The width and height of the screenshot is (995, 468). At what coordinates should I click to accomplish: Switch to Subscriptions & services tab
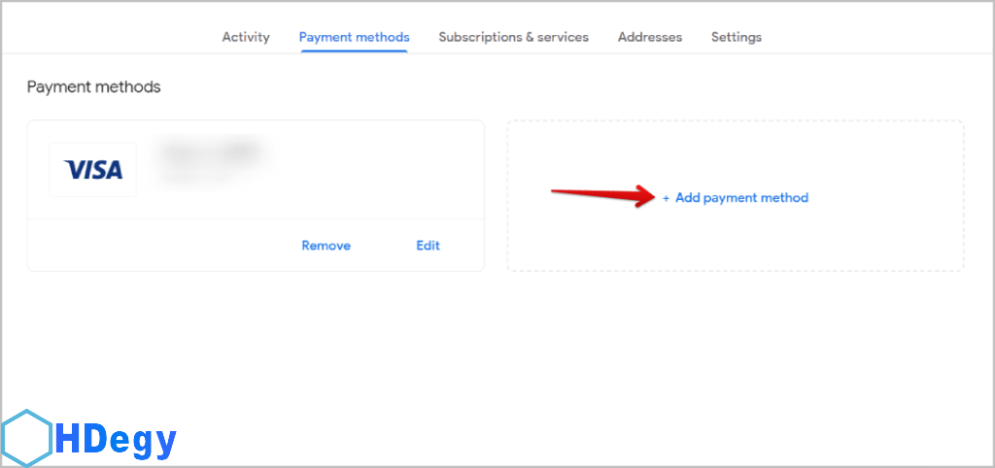(513, 37)
